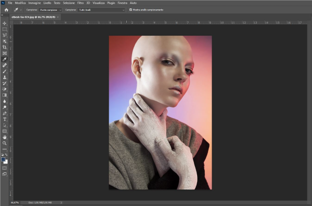The height and width of the screenshot is (206, 312).
Task: Open the Punto campione dropdown
Action: tap(50, 10)
